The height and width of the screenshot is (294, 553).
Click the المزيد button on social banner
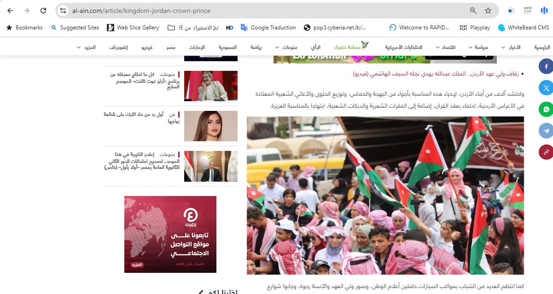coord(137,265)
